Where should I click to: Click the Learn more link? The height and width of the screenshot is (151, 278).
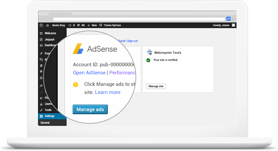(x=108, y=92)
